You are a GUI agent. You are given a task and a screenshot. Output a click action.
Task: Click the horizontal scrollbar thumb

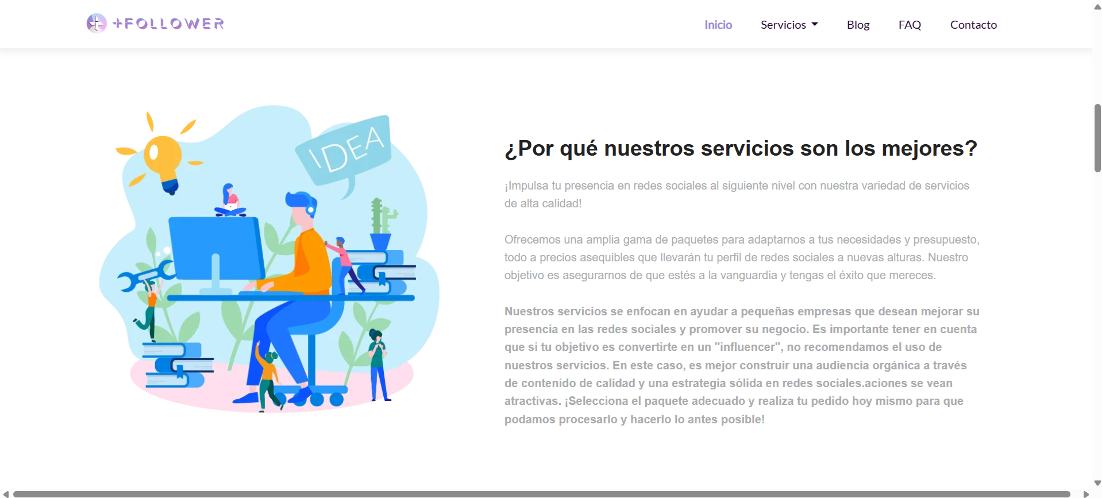pos(540,494)
